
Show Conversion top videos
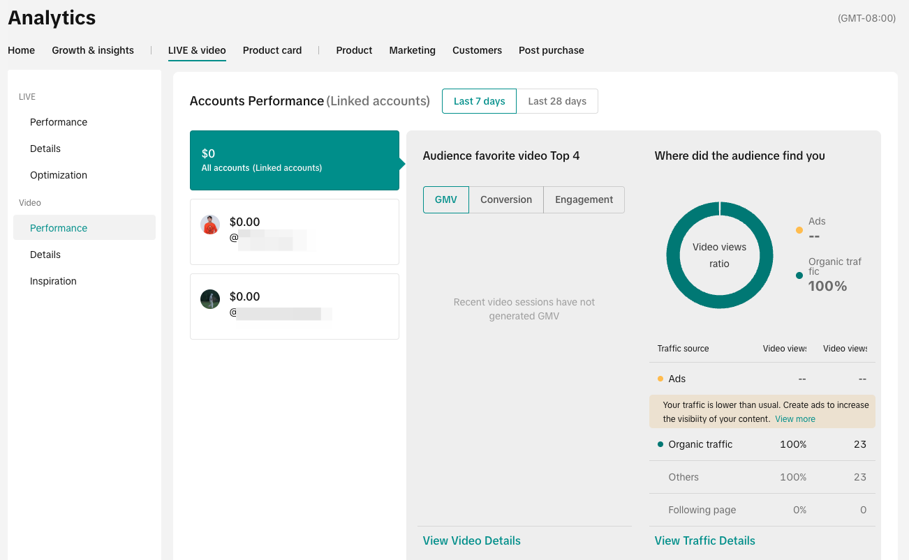tap(505, 199)
